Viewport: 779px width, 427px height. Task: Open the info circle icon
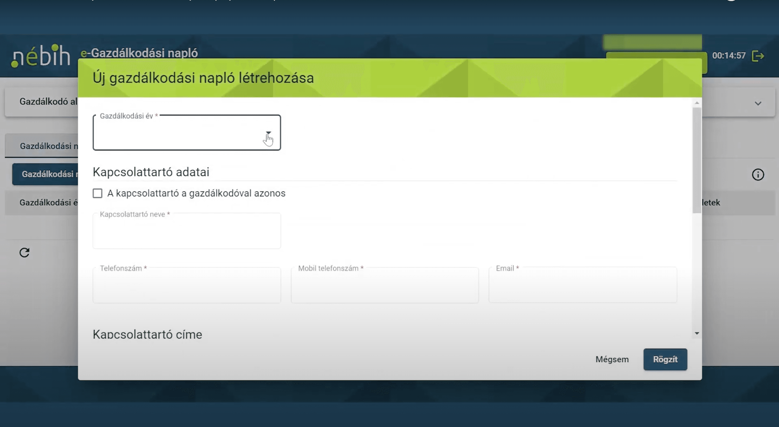(x=758, y=175)
